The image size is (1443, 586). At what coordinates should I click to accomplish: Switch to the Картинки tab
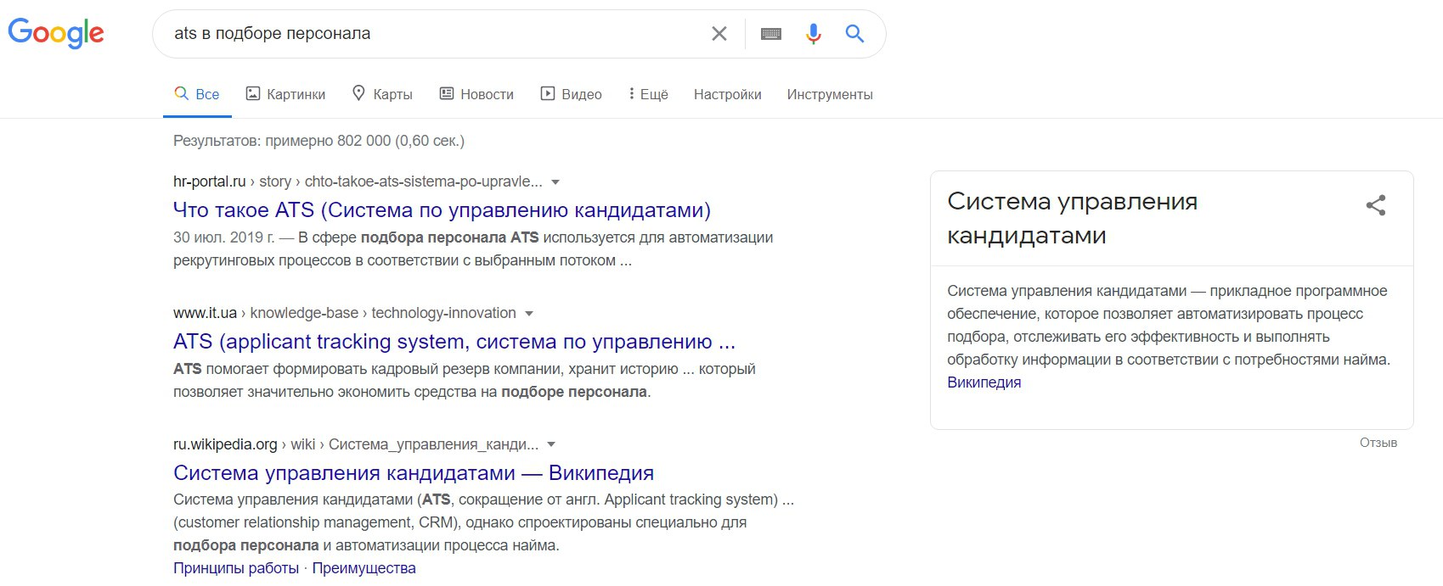[285, 94]
